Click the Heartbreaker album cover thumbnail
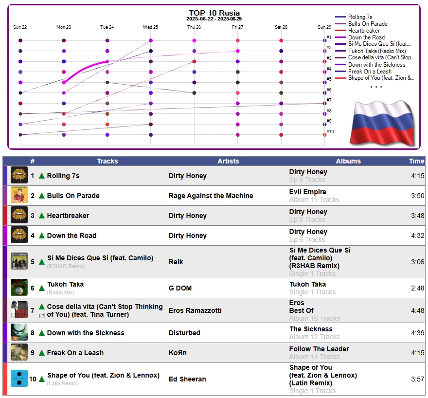This screenshot has height=398, width=428. click(x=19, y=215)
